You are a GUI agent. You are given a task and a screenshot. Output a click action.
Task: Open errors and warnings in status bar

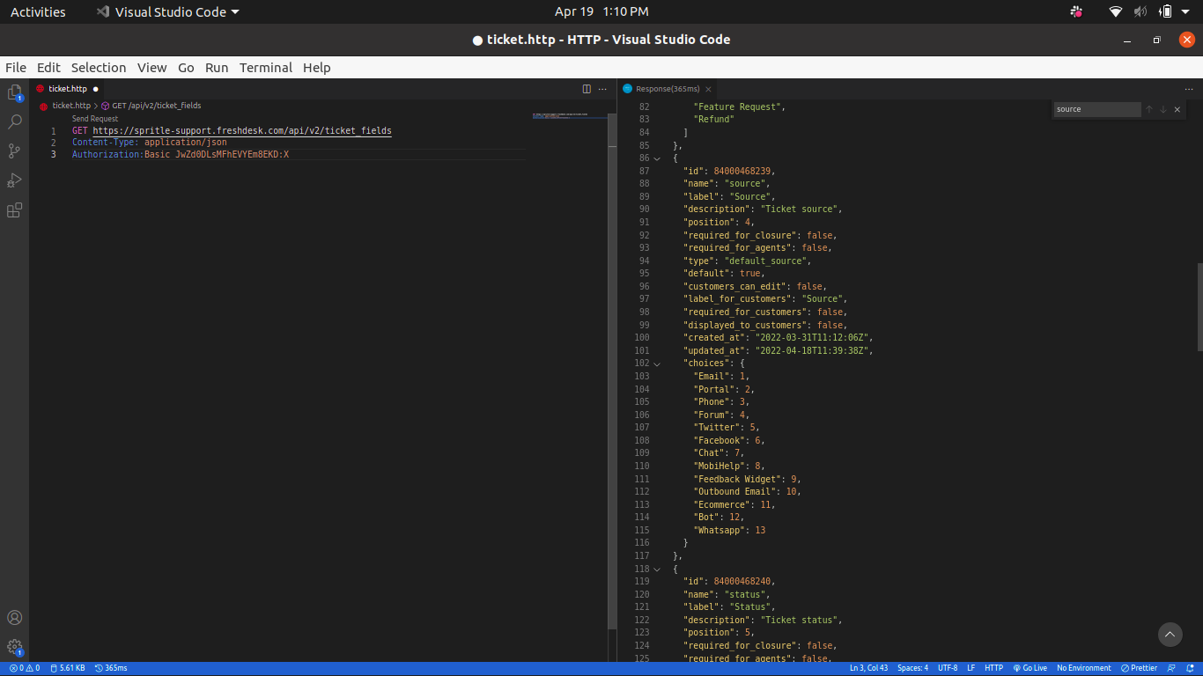(x=24, y=668)
